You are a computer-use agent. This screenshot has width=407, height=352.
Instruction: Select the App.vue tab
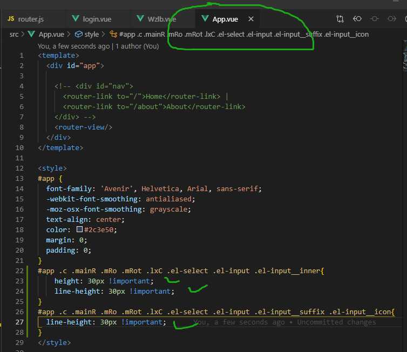[x=225, y=19]
